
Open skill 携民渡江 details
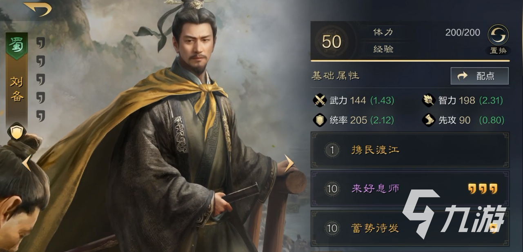click(410, 150)
